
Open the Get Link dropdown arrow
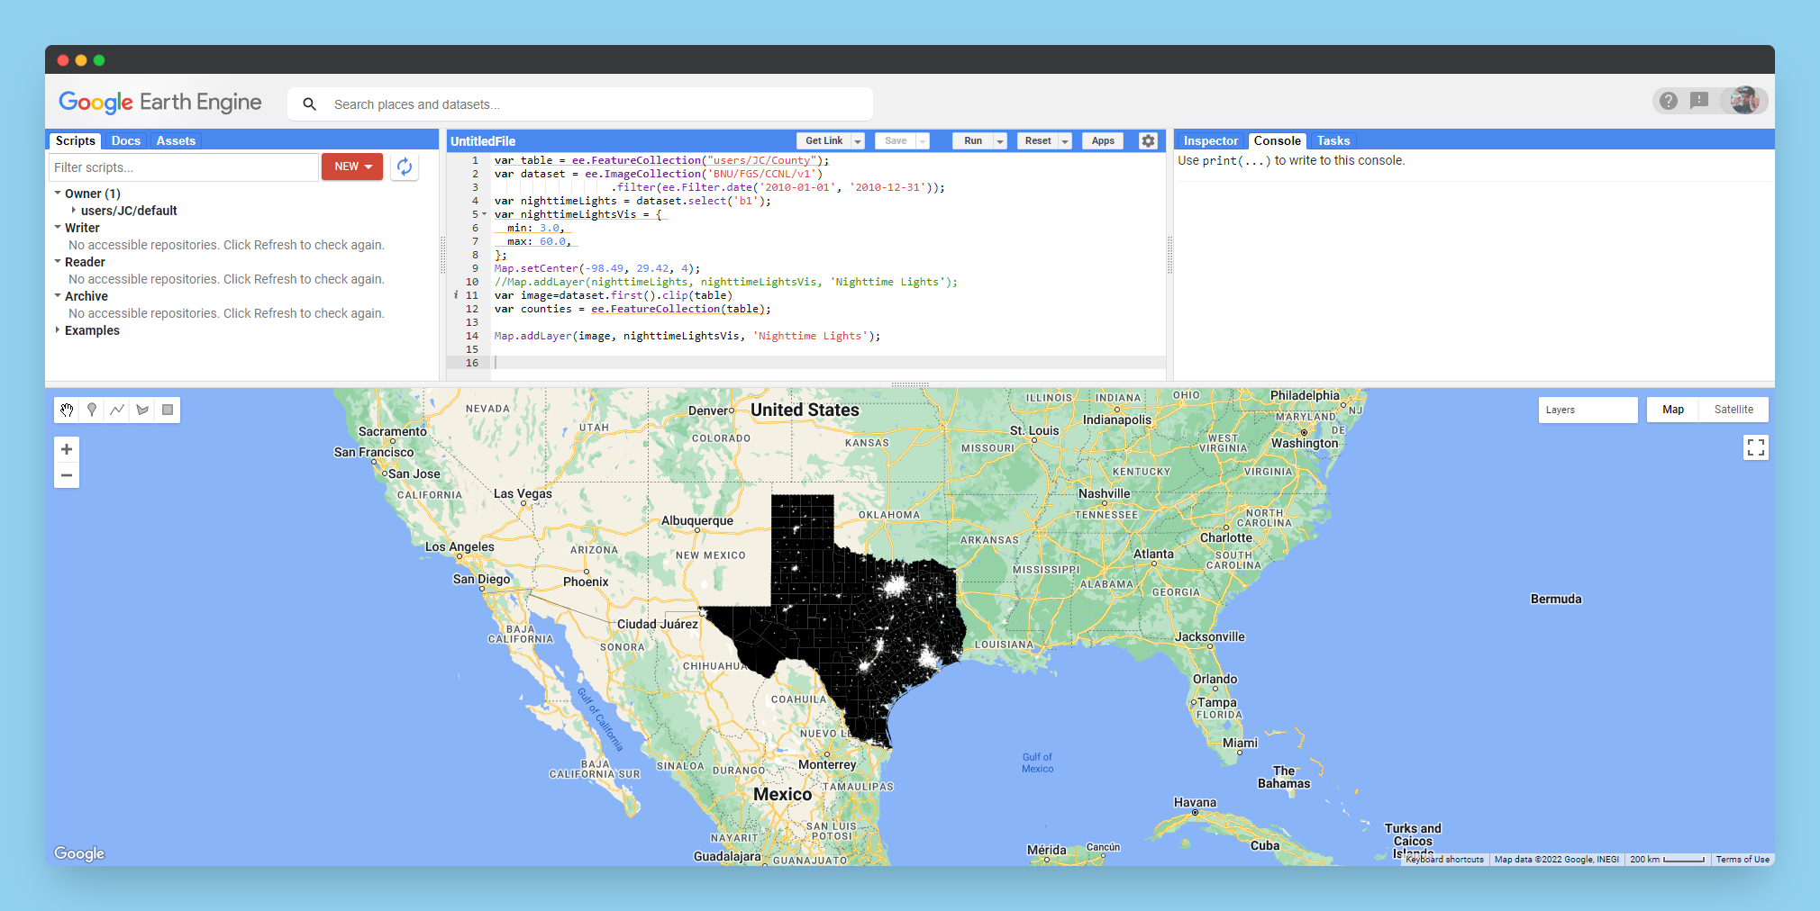(x=858, y=141)
